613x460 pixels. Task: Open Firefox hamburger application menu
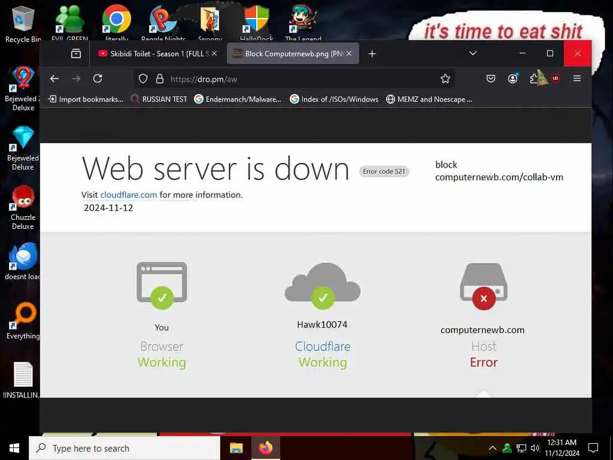[x=577, y=78]
